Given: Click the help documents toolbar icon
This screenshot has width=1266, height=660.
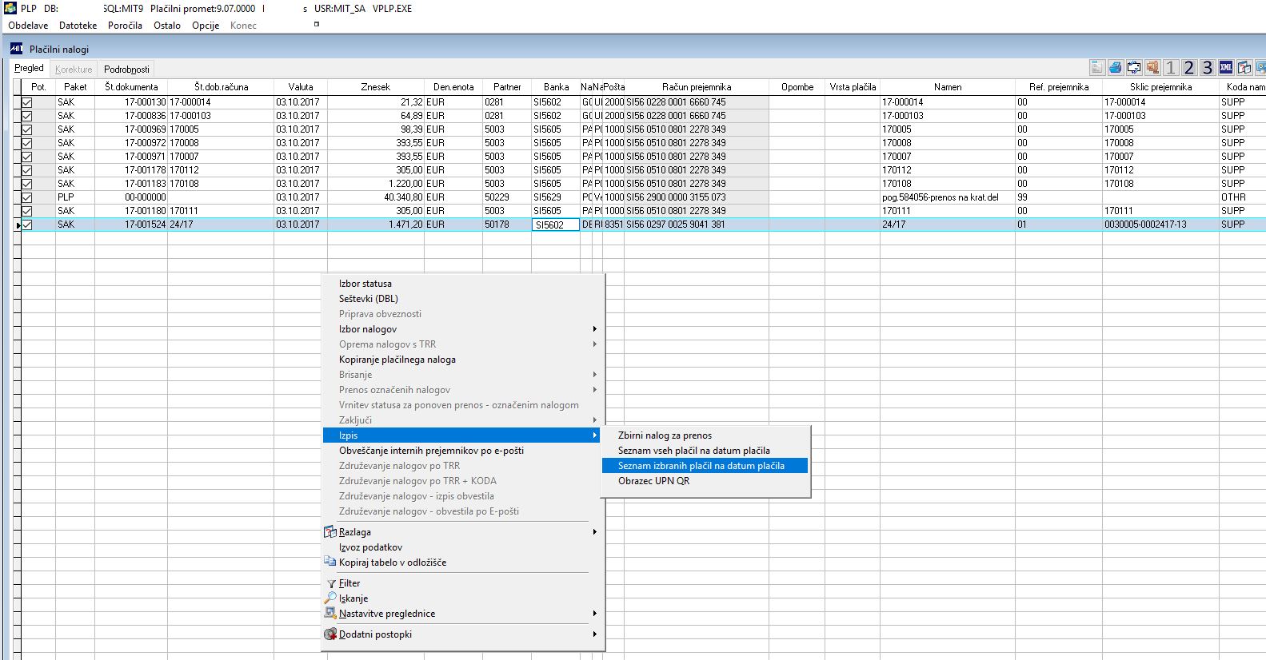Looking at the screenshot, I should [1244, 68].
